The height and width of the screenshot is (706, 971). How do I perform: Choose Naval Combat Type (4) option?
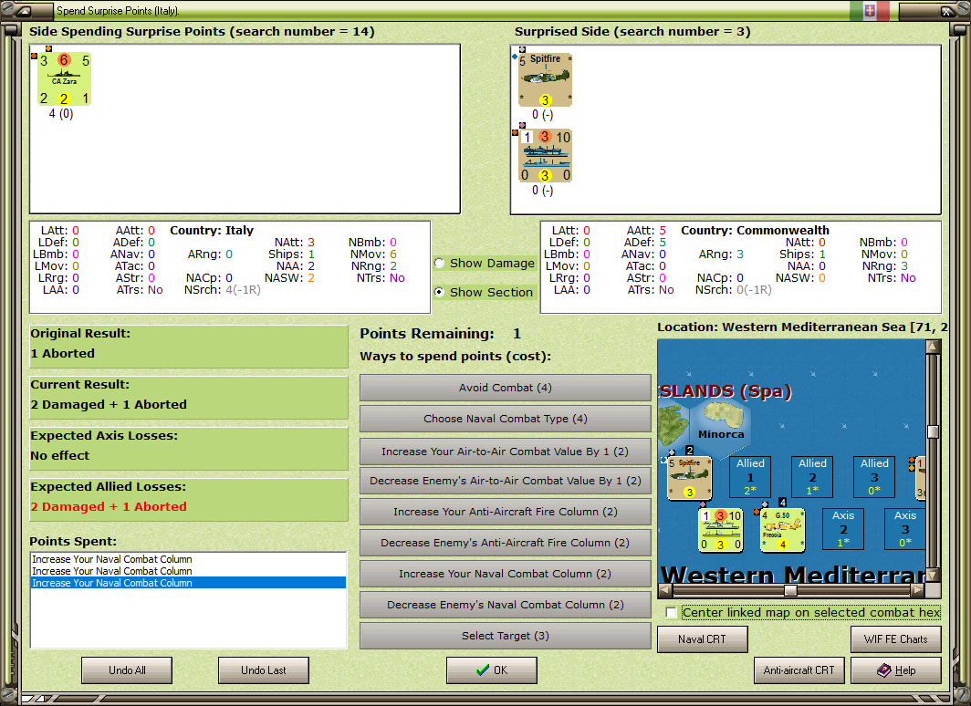[x=506, y=419]
